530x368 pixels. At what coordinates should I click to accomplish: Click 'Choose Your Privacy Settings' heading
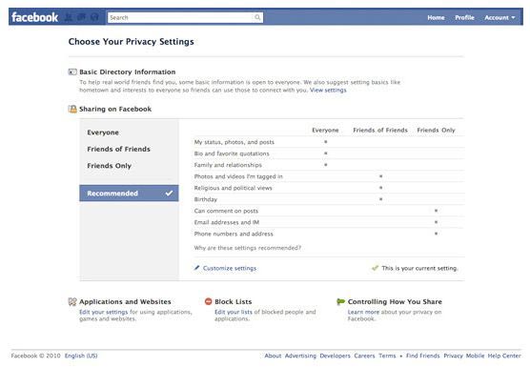(132, 42)
